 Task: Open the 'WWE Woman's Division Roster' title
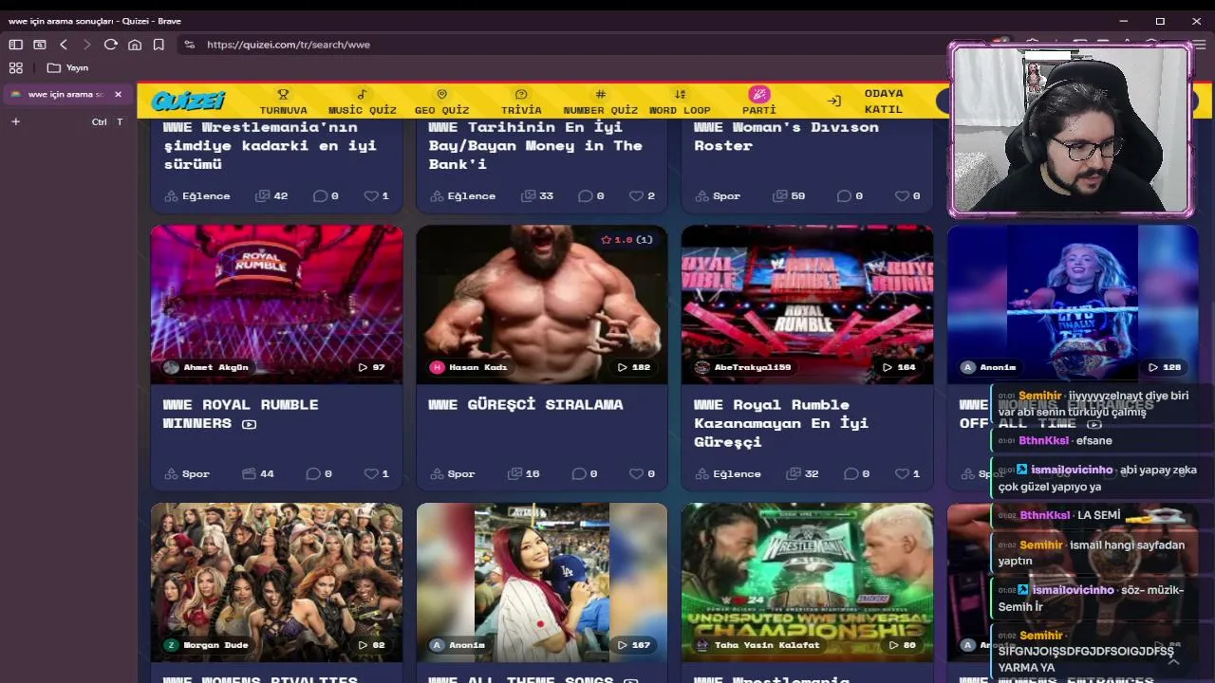tap(786, 136)
